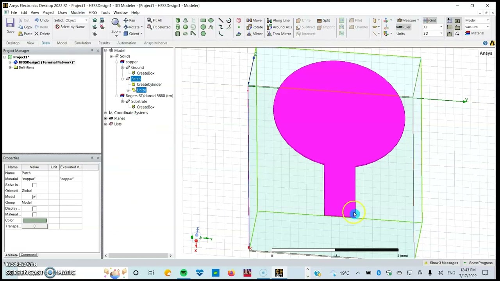Duplicate Along Line tool
Viewport: 500px width, 281px height.
(x=278, y=20)
